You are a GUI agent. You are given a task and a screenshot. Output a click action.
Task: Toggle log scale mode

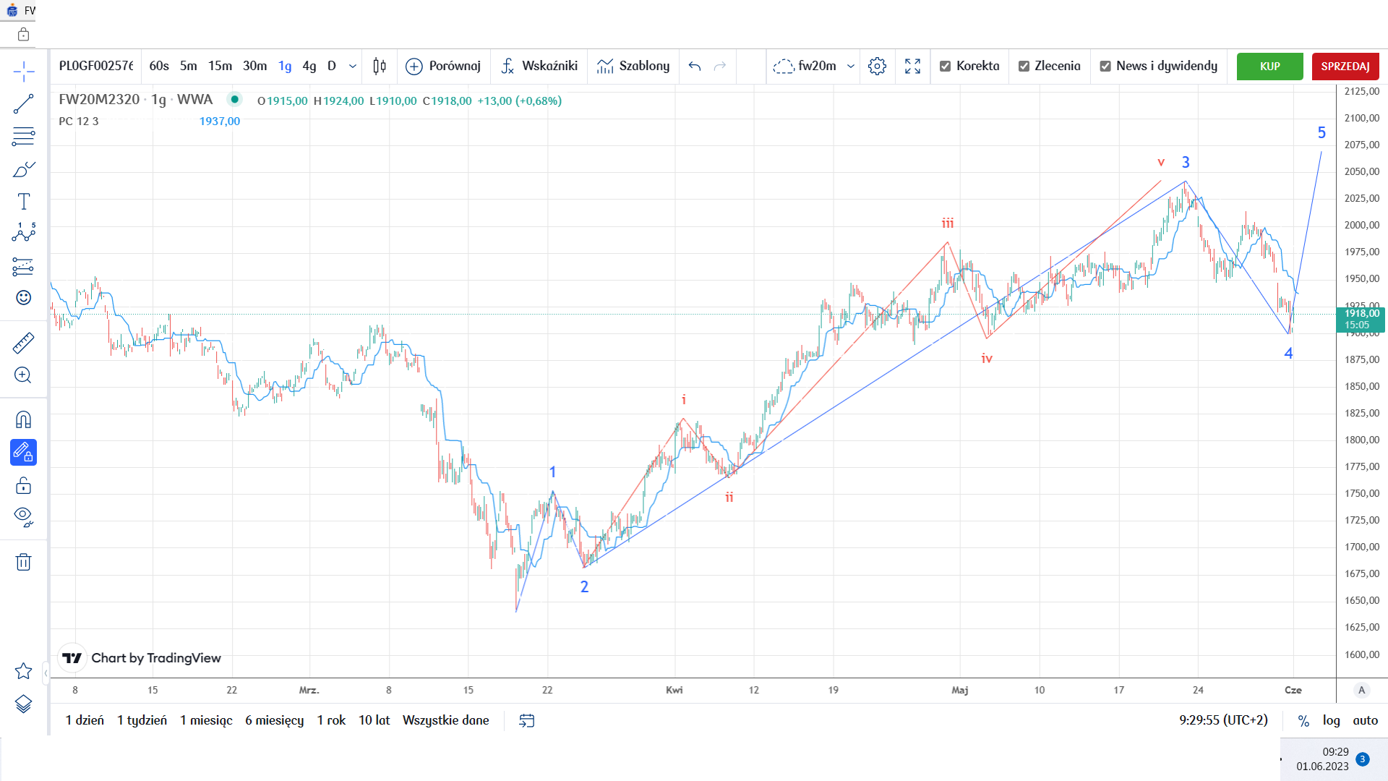tap(1331, 720)
